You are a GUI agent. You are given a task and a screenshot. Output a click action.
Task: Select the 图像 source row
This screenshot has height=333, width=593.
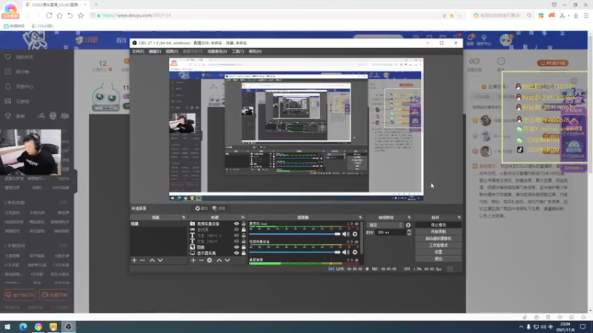tap(217, 247)
